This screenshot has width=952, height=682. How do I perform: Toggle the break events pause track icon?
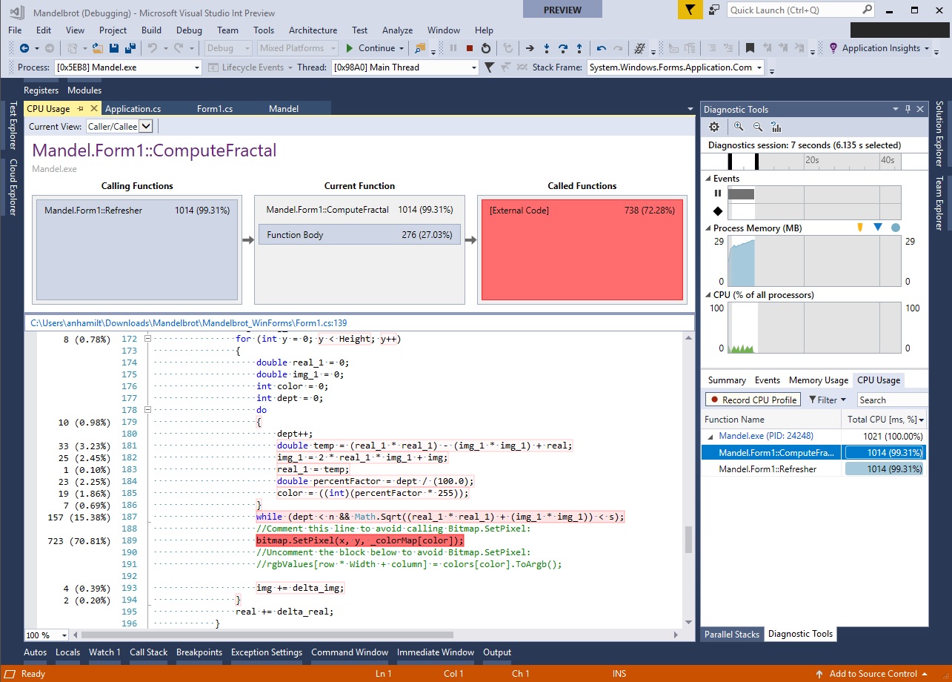(x=717, y=193)
